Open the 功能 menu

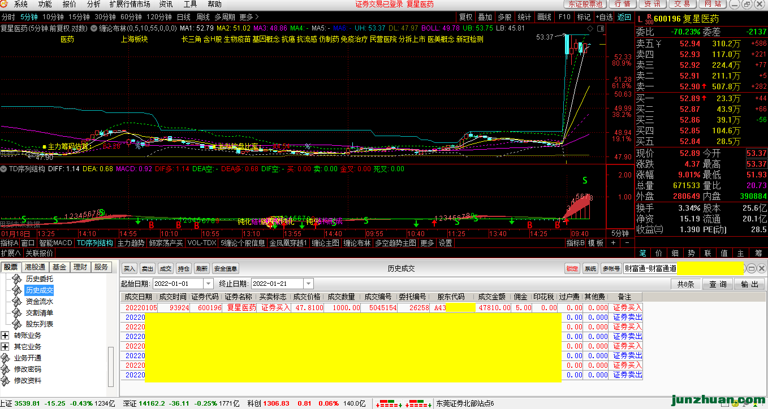[45, 4]
